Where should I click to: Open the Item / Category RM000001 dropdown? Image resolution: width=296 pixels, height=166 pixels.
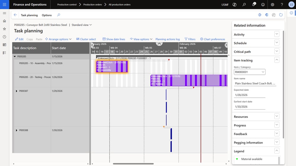click(x=250, y=72)
